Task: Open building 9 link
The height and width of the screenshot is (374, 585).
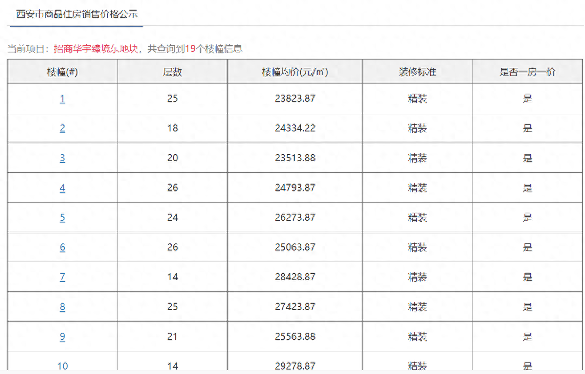Action: (62, 337)
